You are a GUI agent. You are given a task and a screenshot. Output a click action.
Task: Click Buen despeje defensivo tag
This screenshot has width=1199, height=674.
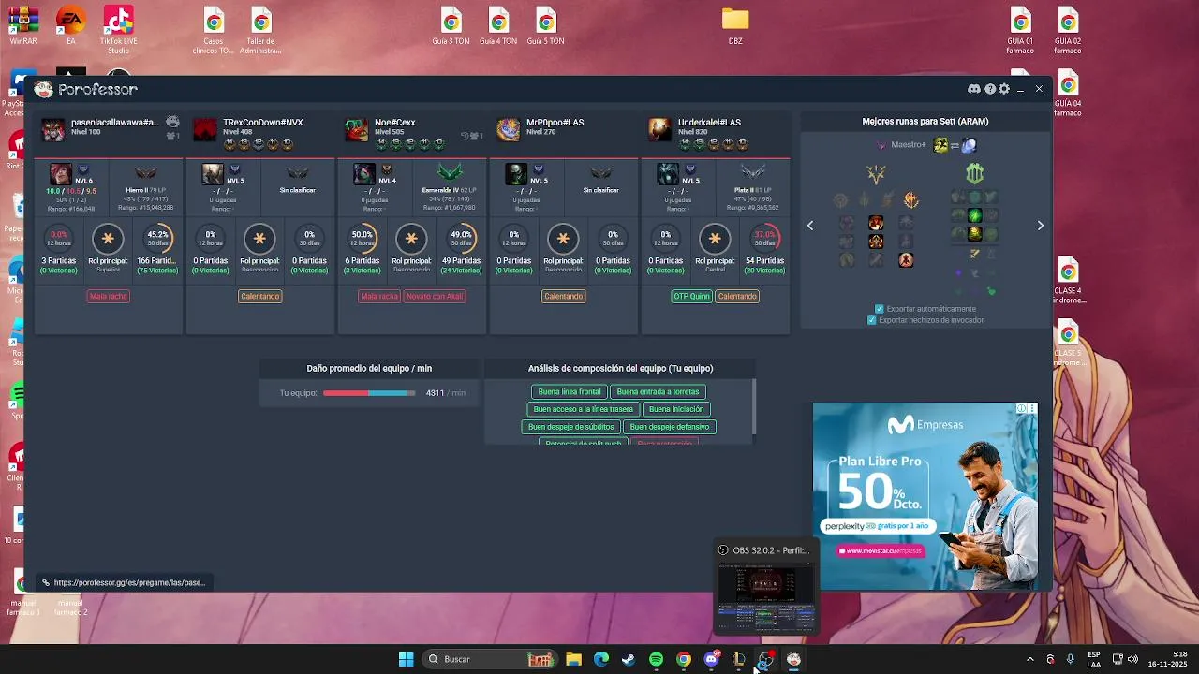tap(669, 427)
